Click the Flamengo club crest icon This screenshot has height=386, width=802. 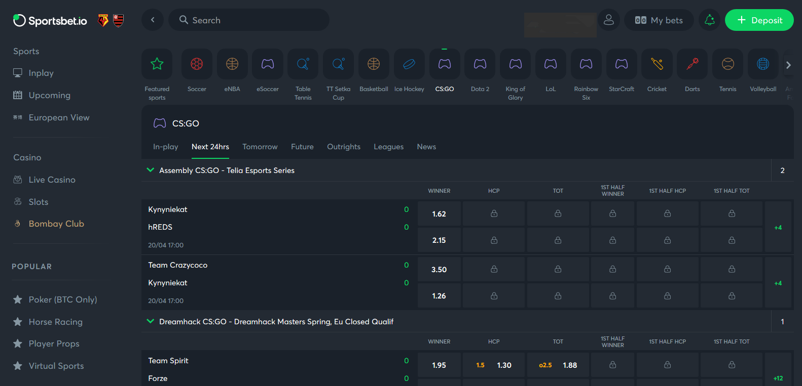(118, 21)
